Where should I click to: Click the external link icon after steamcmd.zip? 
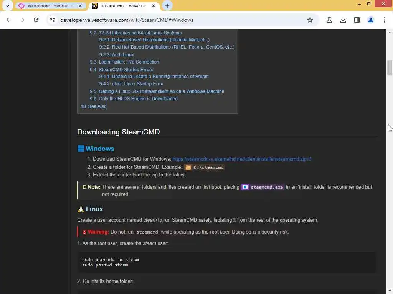(x=310, y=159)
